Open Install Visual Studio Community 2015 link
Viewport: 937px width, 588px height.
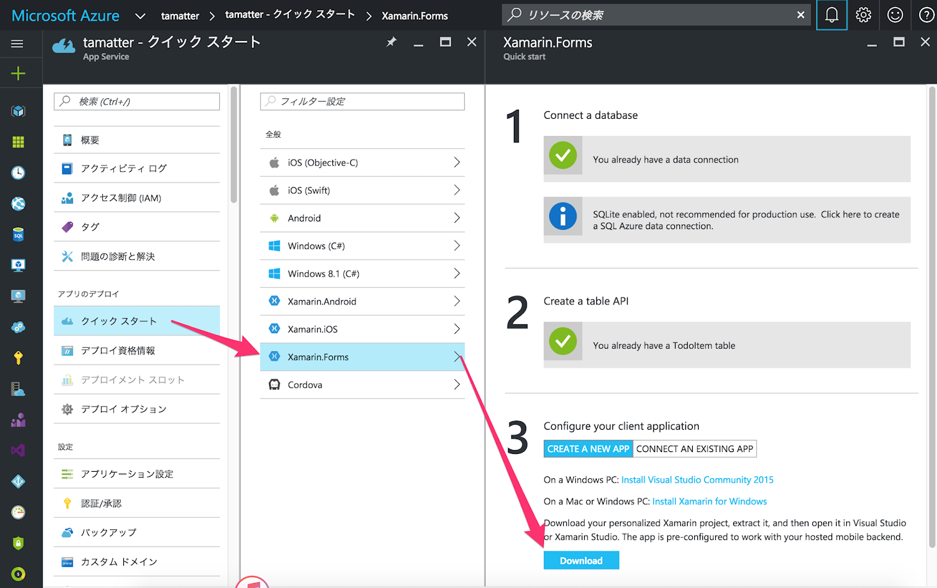[x=697, y=480]
